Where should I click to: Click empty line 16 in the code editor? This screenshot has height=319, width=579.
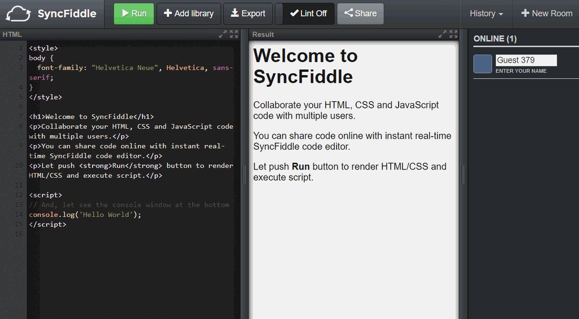(130, 234)
